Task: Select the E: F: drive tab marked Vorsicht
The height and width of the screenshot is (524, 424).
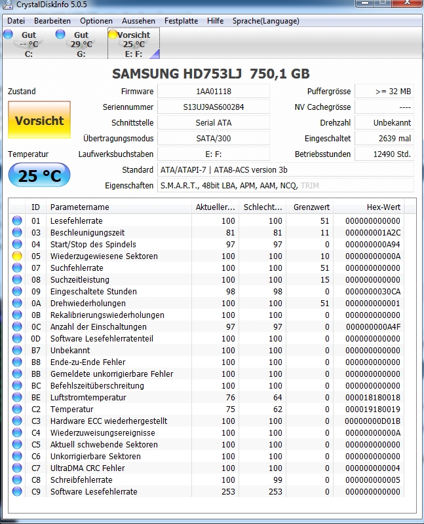Action: pos(134,44)
